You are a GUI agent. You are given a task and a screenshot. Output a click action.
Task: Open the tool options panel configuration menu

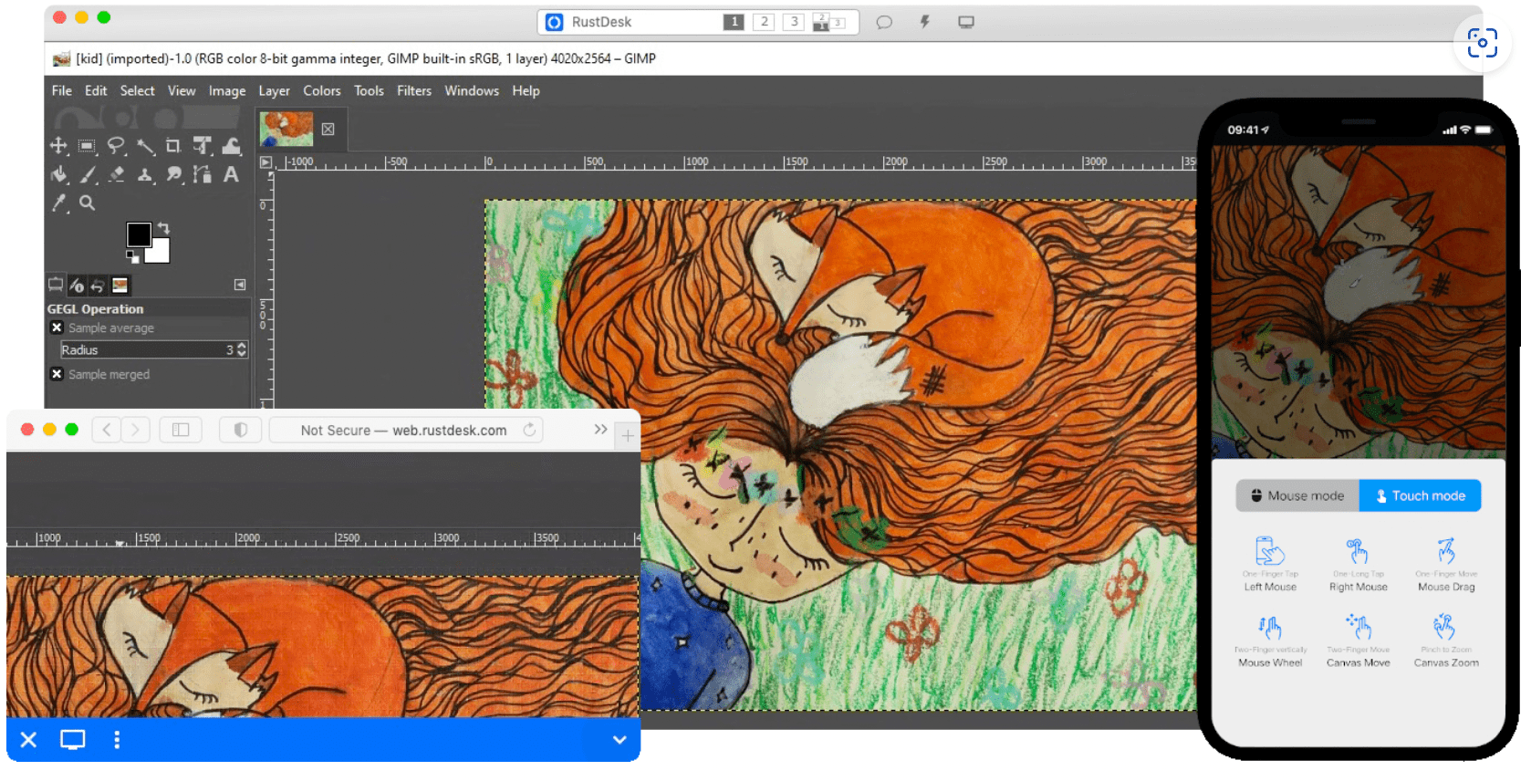click(x=240, y=285)
